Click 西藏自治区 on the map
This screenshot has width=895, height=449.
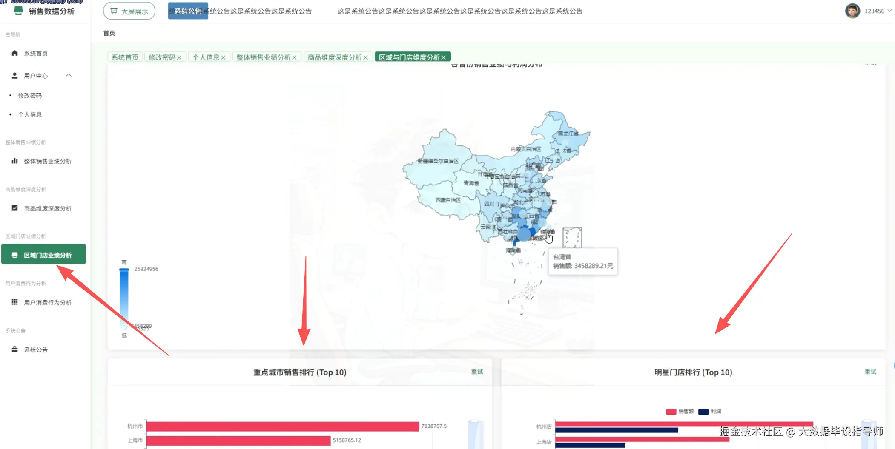(448, 200)
